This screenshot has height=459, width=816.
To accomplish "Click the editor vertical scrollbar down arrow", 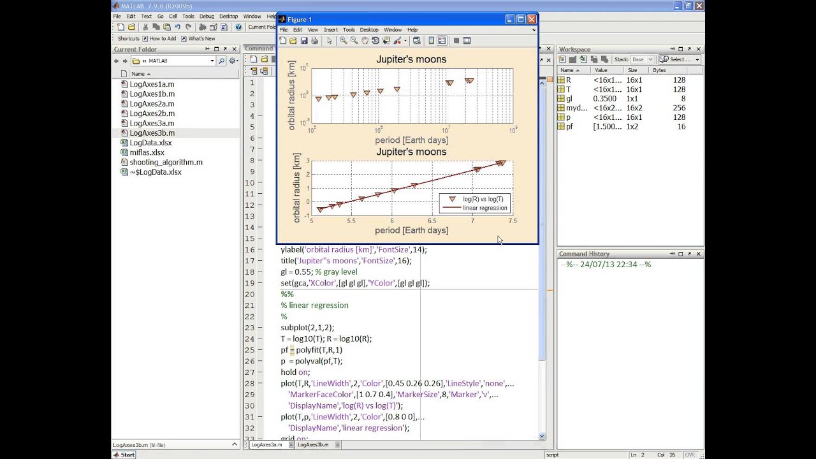I will pyautogui.click(x=542, y=436).
